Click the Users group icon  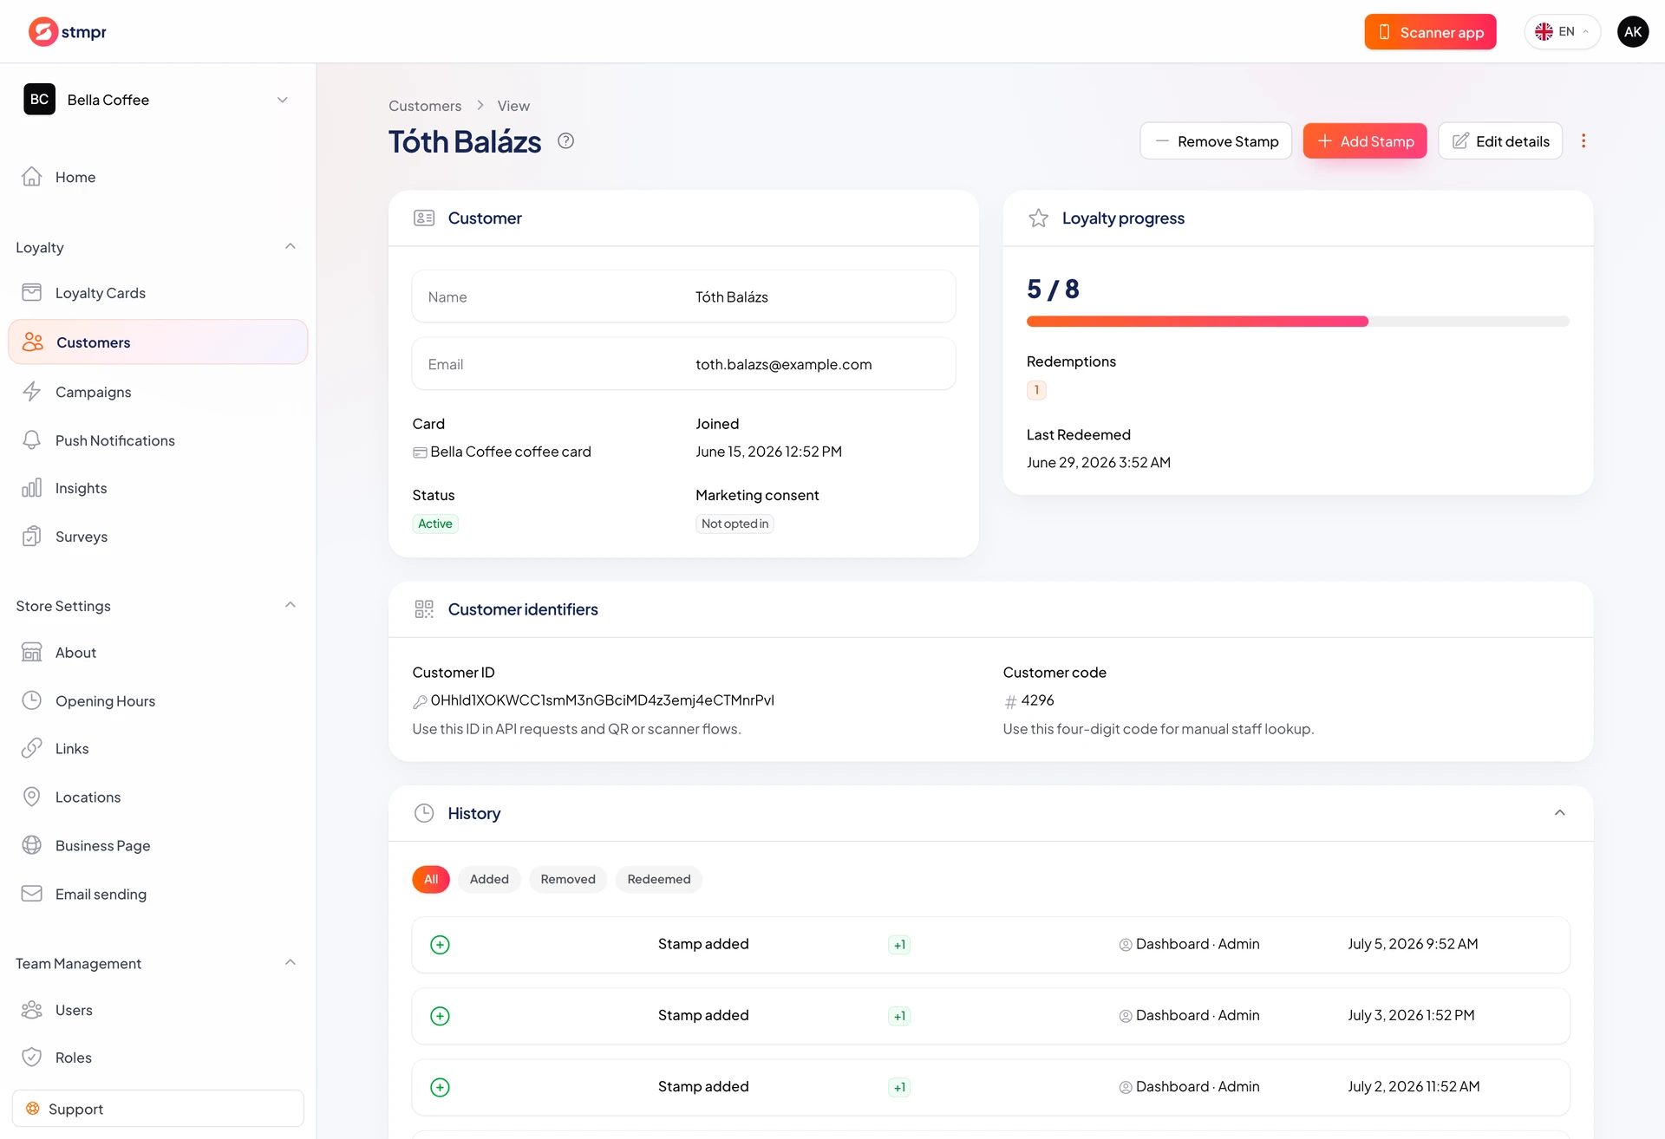pyautogui.click(x=32, y=1010)
